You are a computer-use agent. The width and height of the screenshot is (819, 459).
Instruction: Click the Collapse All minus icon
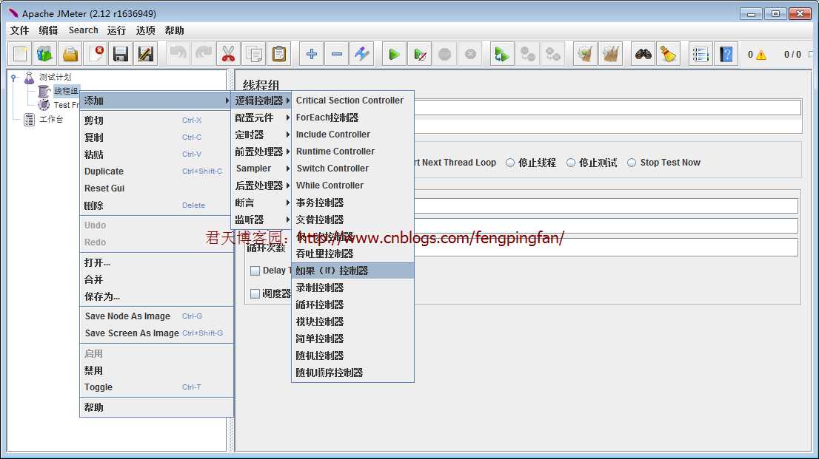(337, 54)
